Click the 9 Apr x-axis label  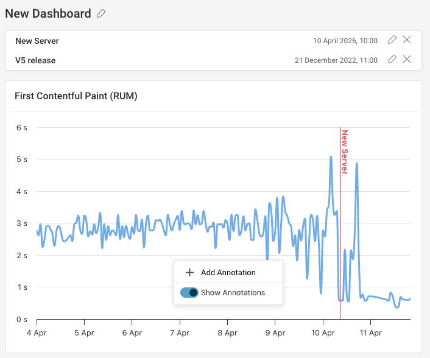(x=275, y=333)
